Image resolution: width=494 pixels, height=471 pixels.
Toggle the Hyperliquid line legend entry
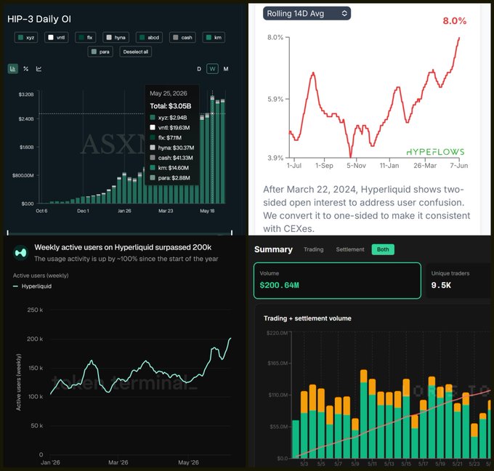coord(33,286)
